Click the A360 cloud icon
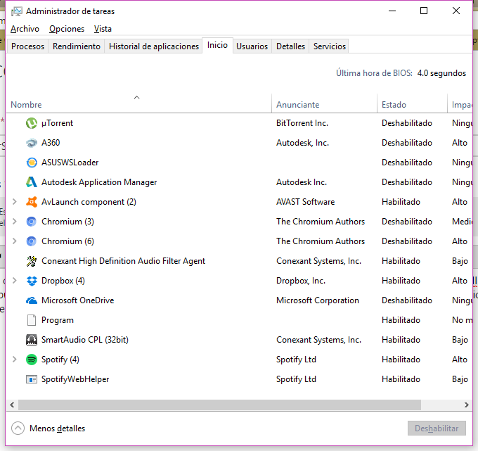Screen dimensions: 478x451 [32, 143]
